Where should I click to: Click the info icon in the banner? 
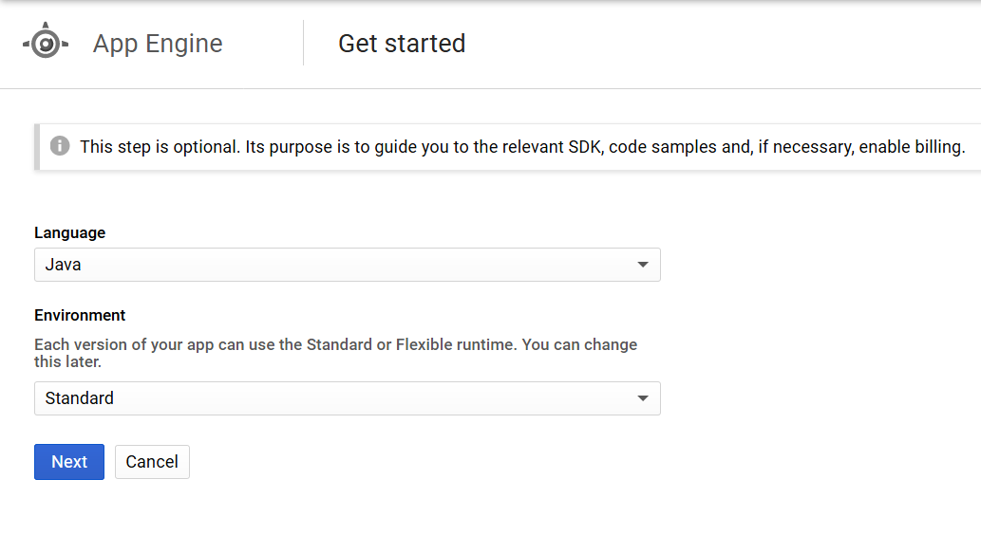[x=60, y=146]
